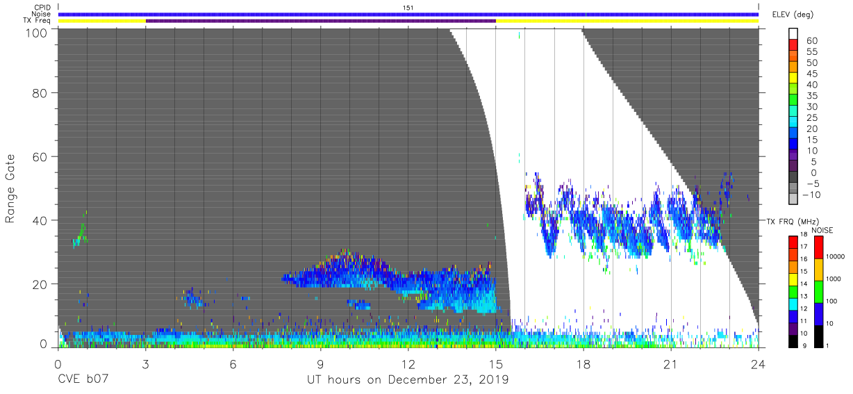Select the 40 tick on Range Gate axis

(x=40, y=220)
